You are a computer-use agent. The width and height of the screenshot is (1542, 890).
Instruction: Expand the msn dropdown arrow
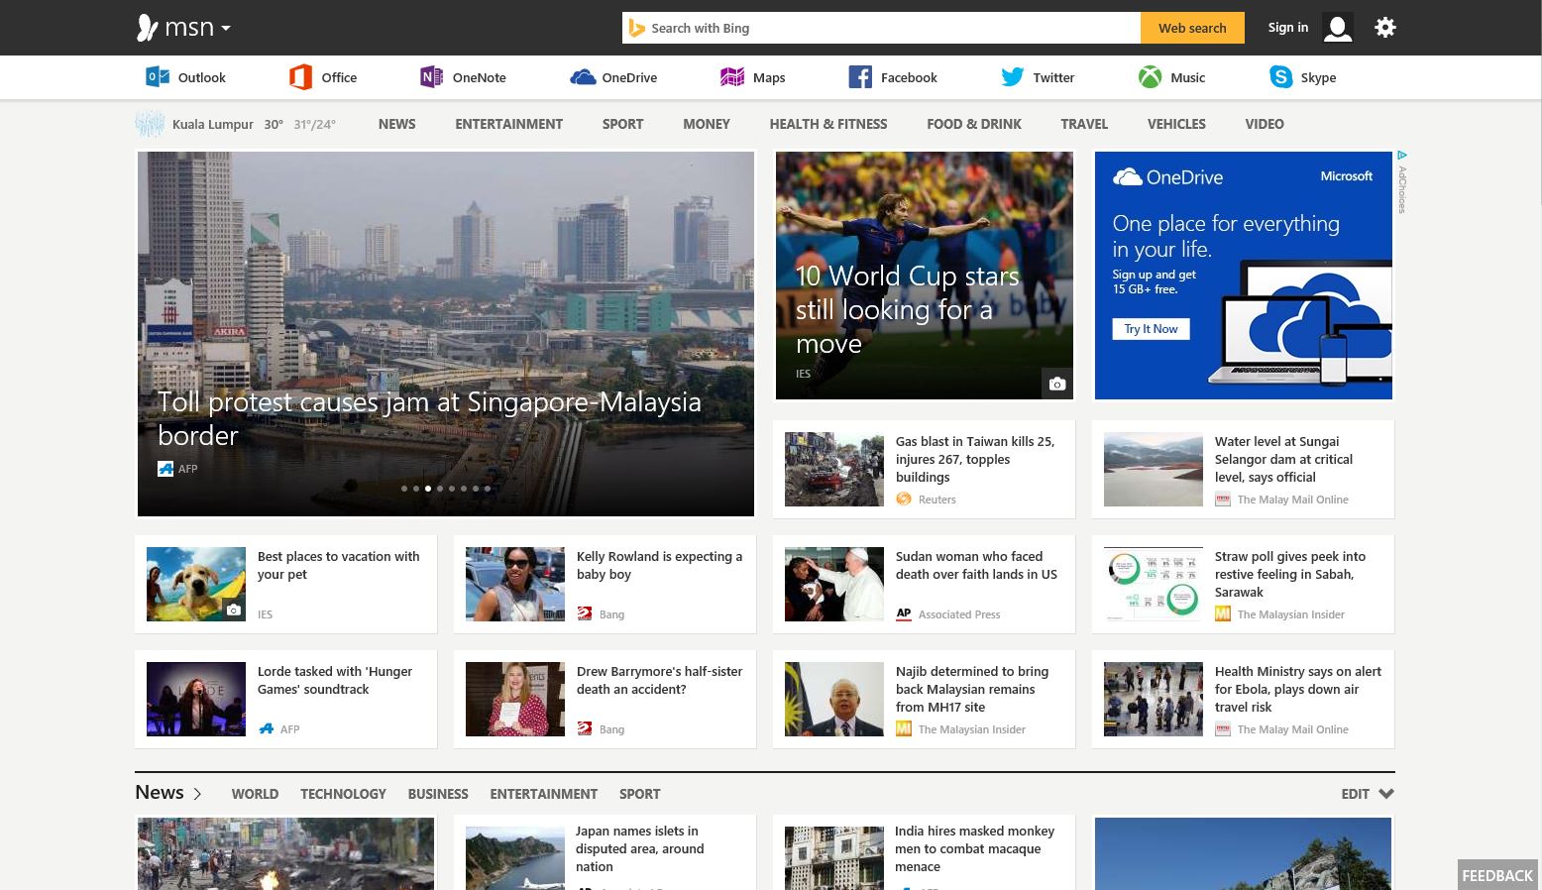pos(226,29)
